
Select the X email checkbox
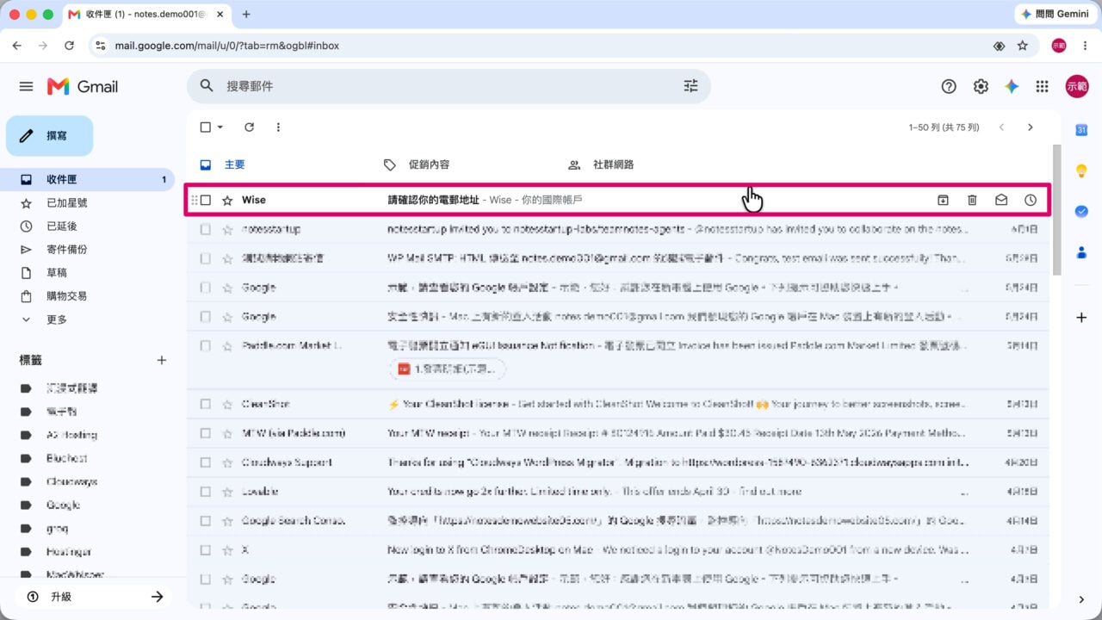[205, 550]
